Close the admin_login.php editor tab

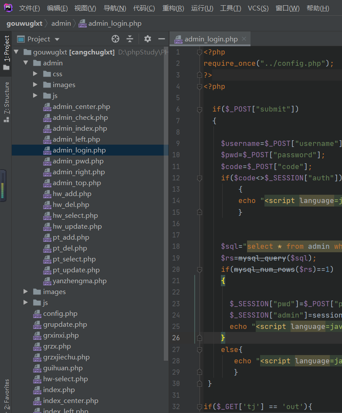point(244,39)
